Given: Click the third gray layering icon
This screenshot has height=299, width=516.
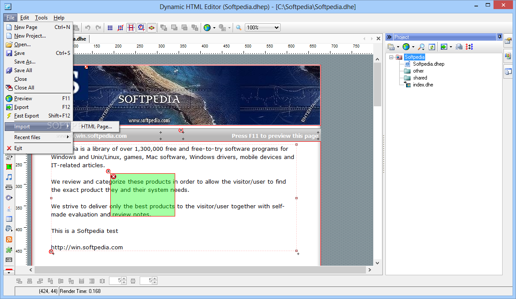Looking at the screenshot, I should pos(184,28).
